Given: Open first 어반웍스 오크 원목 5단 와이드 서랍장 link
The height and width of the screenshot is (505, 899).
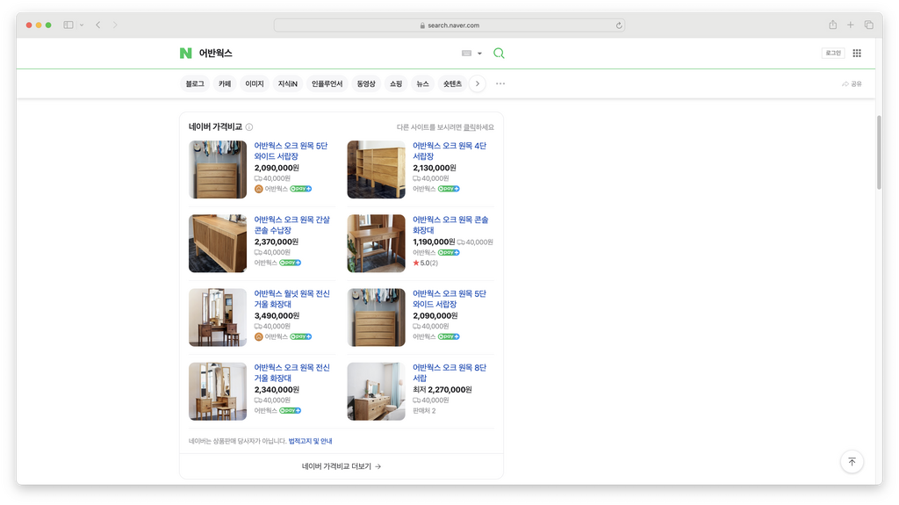Looking at the screenshot, I should pyautogui.click(x=291, y=151).
